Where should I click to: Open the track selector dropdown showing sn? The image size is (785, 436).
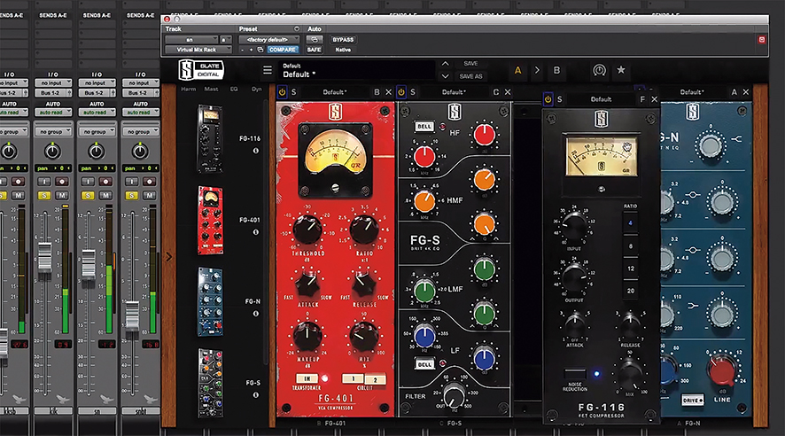point(191,40)
